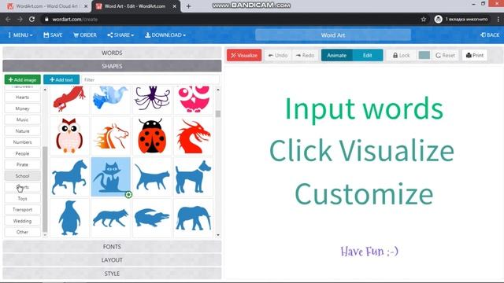Choose the blue penguin shape
The width and height of the screenshot is (504, 283).
(69, 219)
